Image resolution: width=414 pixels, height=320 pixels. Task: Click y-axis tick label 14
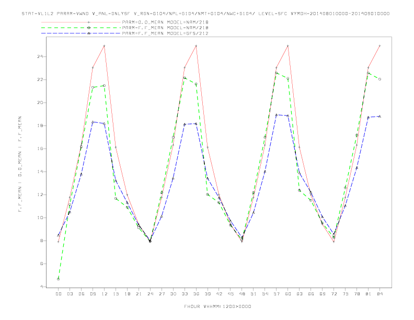point(40,172)
